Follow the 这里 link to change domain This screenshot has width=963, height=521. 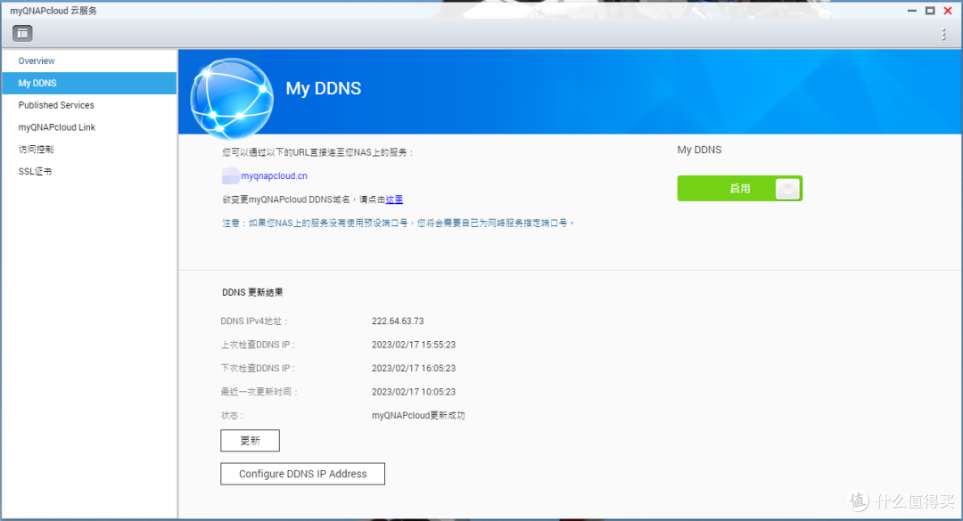394,199
